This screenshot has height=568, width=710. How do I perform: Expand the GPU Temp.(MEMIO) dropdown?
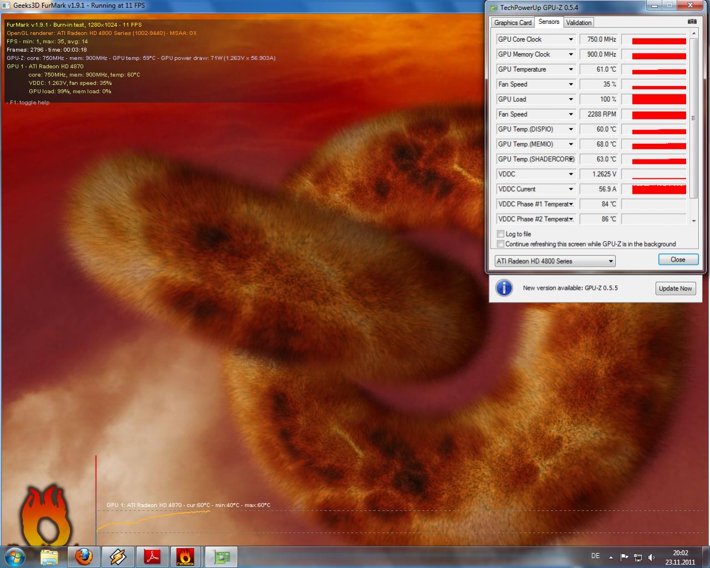571,144
